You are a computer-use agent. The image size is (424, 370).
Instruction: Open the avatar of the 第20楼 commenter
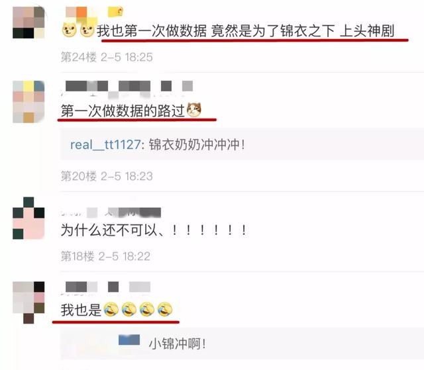[28, 101]
